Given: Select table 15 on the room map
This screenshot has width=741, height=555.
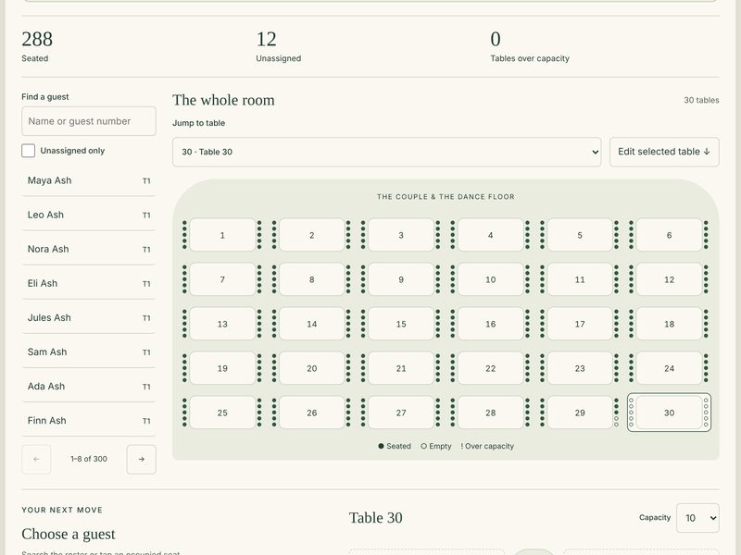Looking at the screenshot, I should [401, 325].
